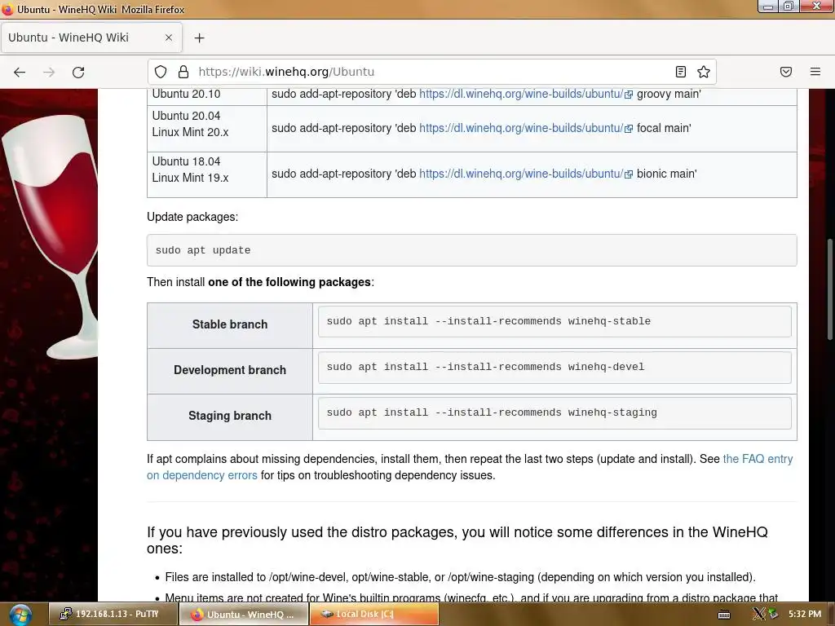Open the groovy main repository link
The width and height of the screenshot is (835, 626).
(521, 95)
